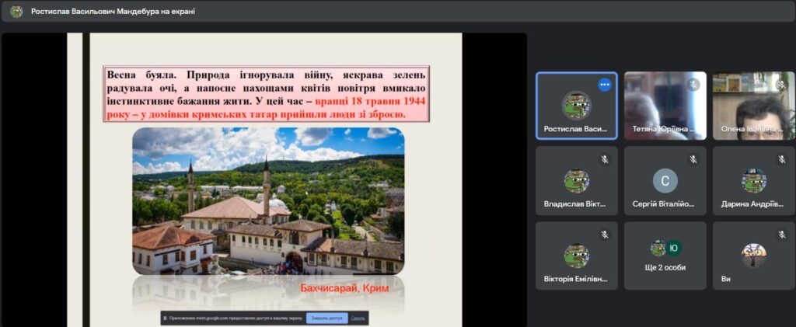Click the presenter name title in top bar
The height and width of the screenshot is (327, 796).
click(x=113, y=12)
